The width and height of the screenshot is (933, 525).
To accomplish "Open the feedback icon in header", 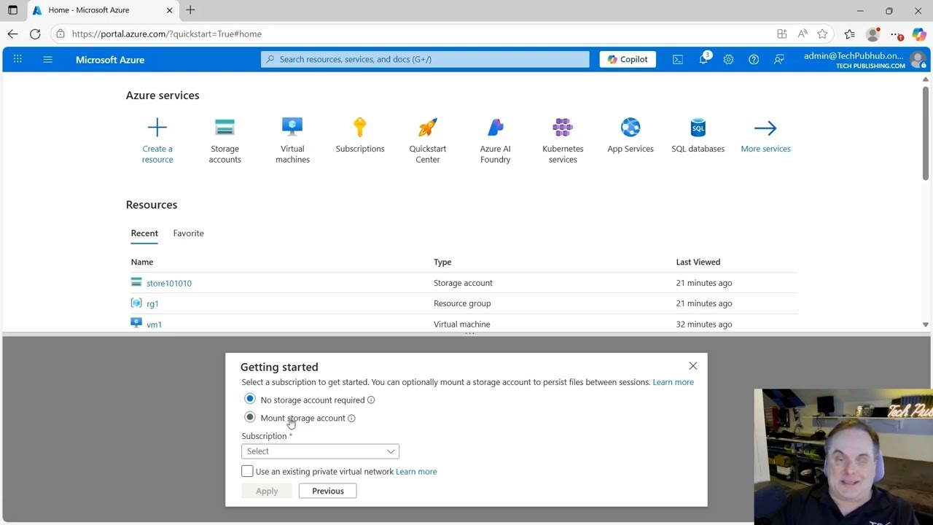I will click(779, 59).
